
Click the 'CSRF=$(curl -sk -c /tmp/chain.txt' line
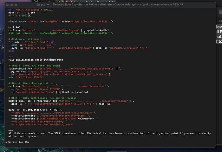point(71,101)
